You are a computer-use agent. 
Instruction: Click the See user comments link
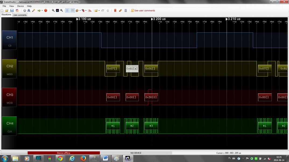coord(144,10)
